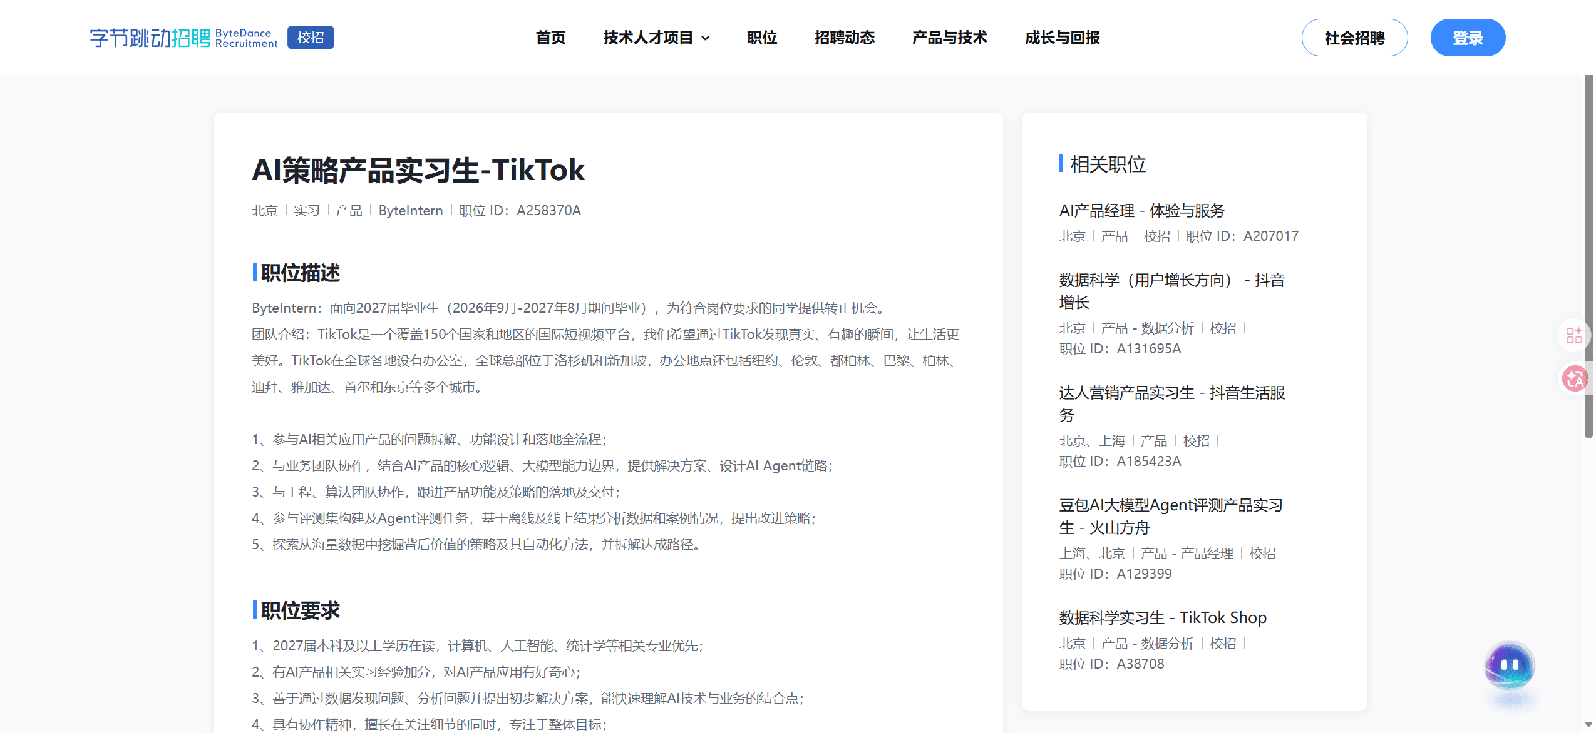Click the 相关职位 sidebar heading
1596x733 pixels.
(x=1108, y=164)
